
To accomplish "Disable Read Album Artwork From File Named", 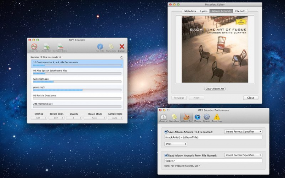I will 166,155.
